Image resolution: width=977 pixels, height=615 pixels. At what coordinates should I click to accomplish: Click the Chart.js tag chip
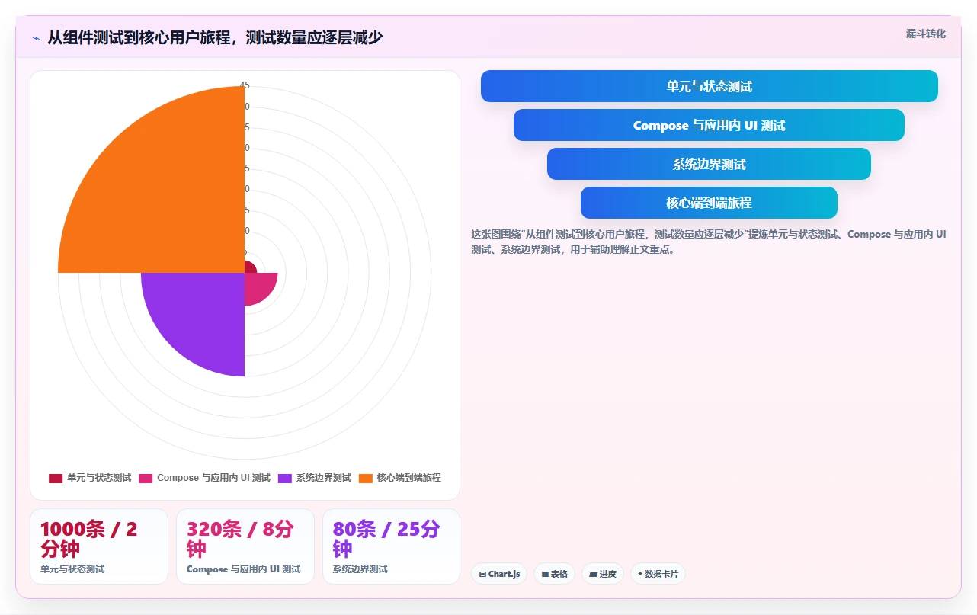click(x=500, y=574)
